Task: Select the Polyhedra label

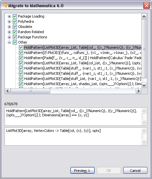Action: tap(26, 21)
